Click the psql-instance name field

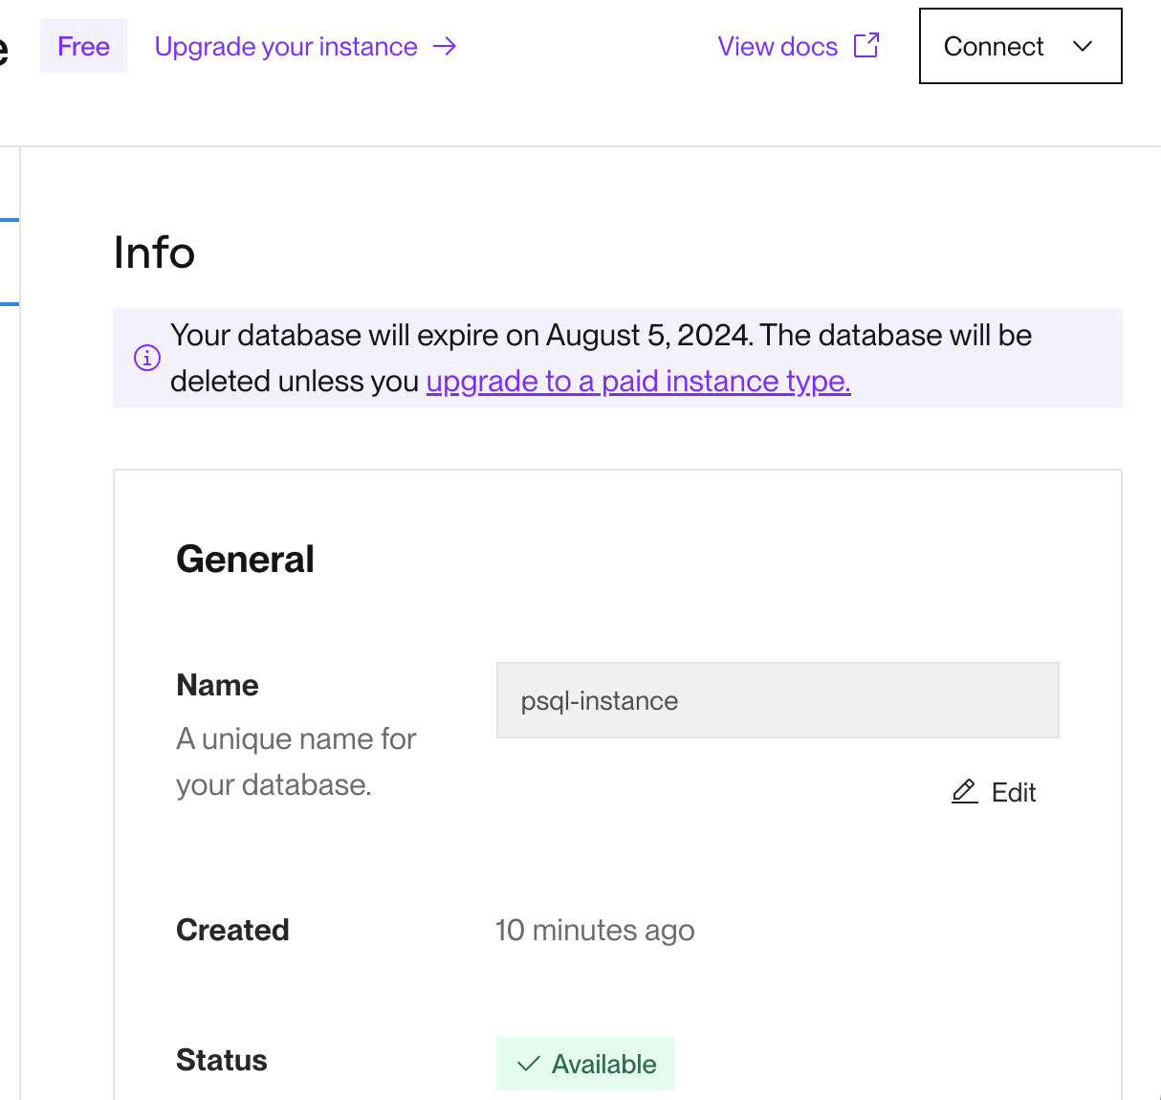(x=777, y=700)
